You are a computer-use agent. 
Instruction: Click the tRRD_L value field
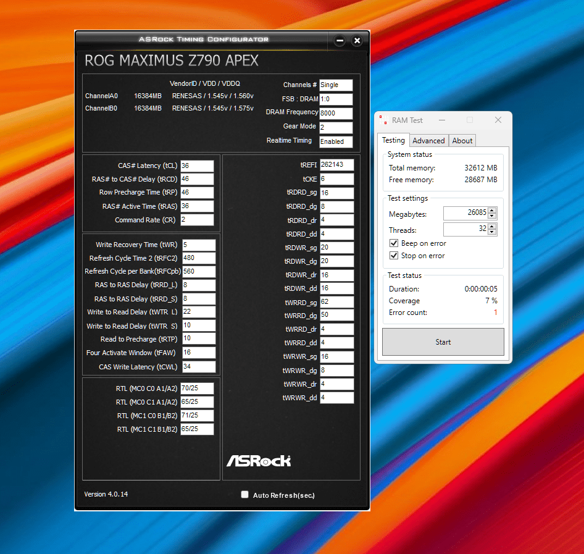(199, 285)
